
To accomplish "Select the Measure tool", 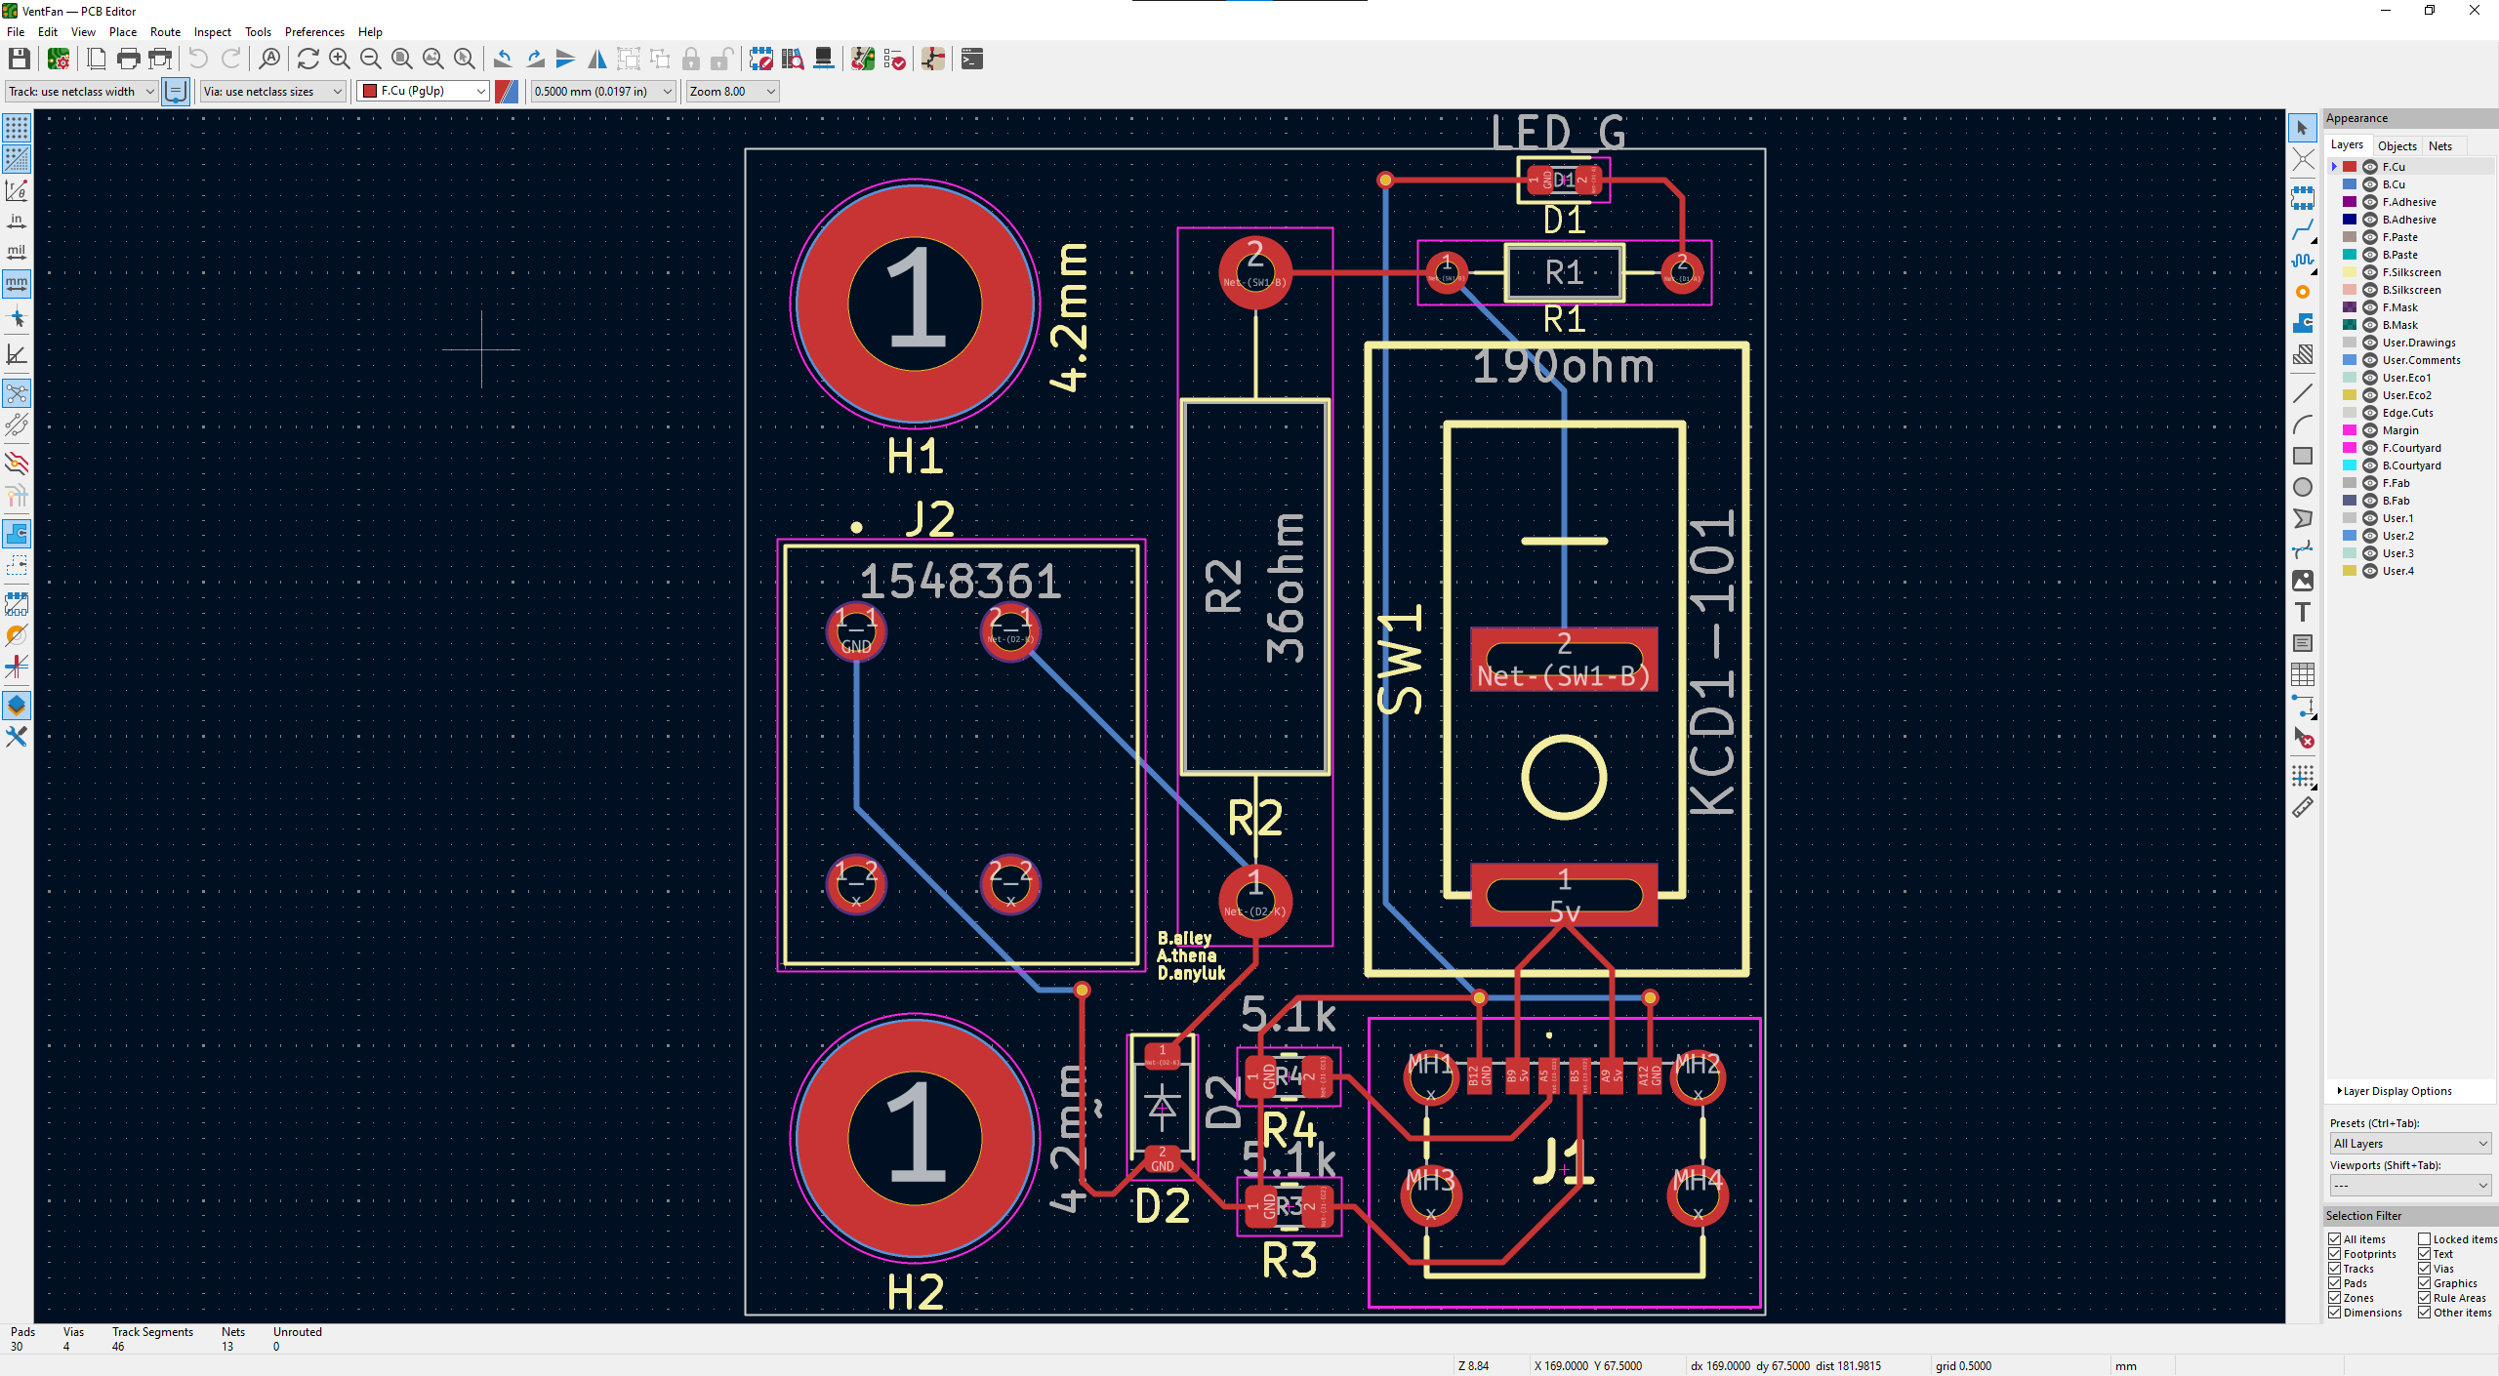I will (x=2304, y=807).
